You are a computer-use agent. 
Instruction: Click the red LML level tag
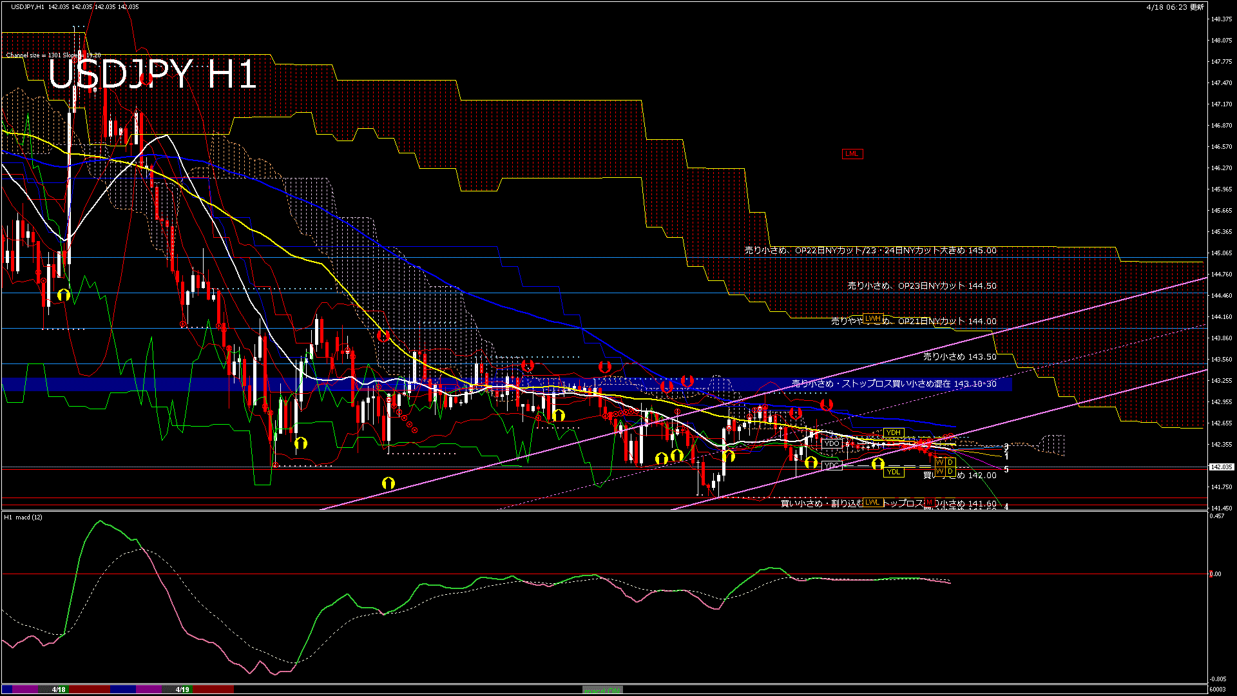click(x=852, y=153)
